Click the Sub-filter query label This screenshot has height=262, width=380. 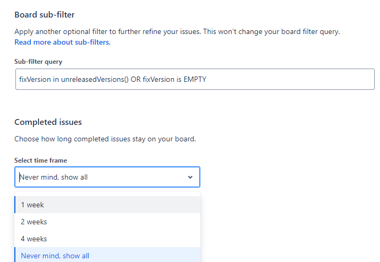38,62
